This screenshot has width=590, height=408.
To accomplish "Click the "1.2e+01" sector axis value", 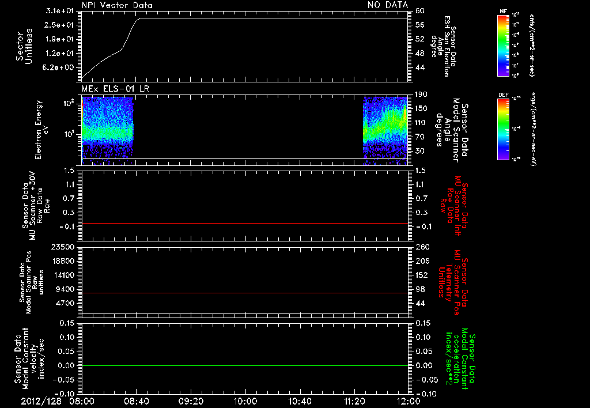I will tap(60, 54).
